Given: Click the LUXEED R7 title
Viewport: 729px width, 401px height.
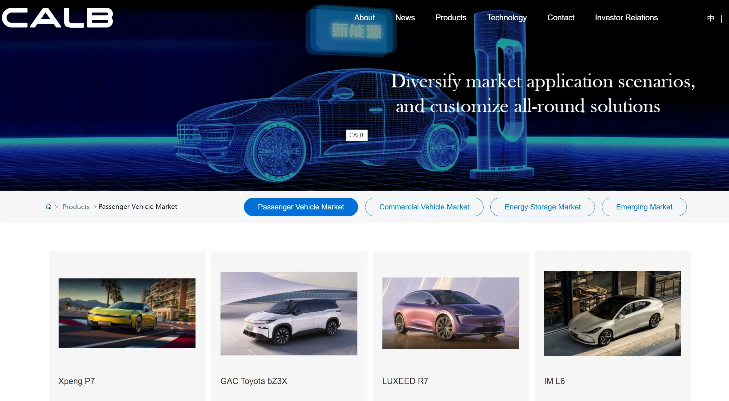Looking at the screenshot, I should pos(405,381).
